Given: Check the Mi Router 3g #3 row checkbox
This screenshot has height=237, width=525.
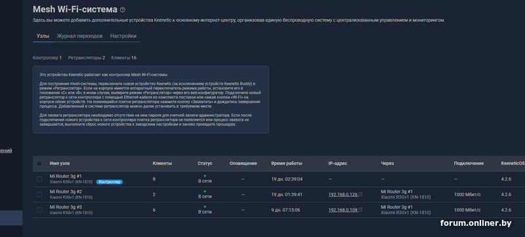Looking at the screenshot, I should 39,210.
